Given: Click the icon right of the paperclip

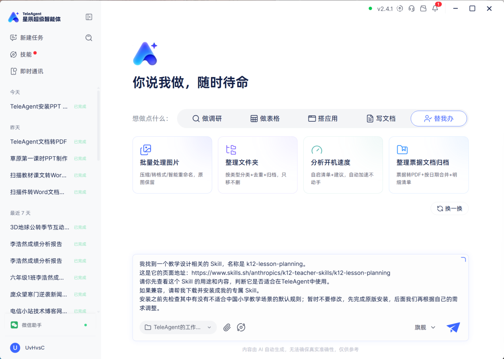Looking at the screenshot, I should click(241, 327).
